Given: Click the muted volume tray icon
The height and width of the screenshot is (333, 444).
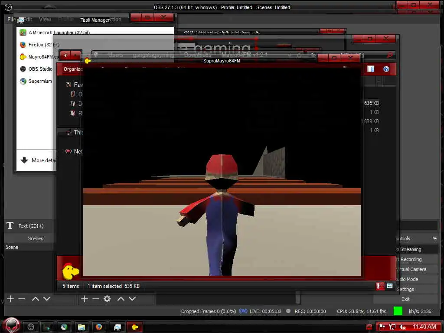Looking at the screenshot, I should tap(403, 327).
